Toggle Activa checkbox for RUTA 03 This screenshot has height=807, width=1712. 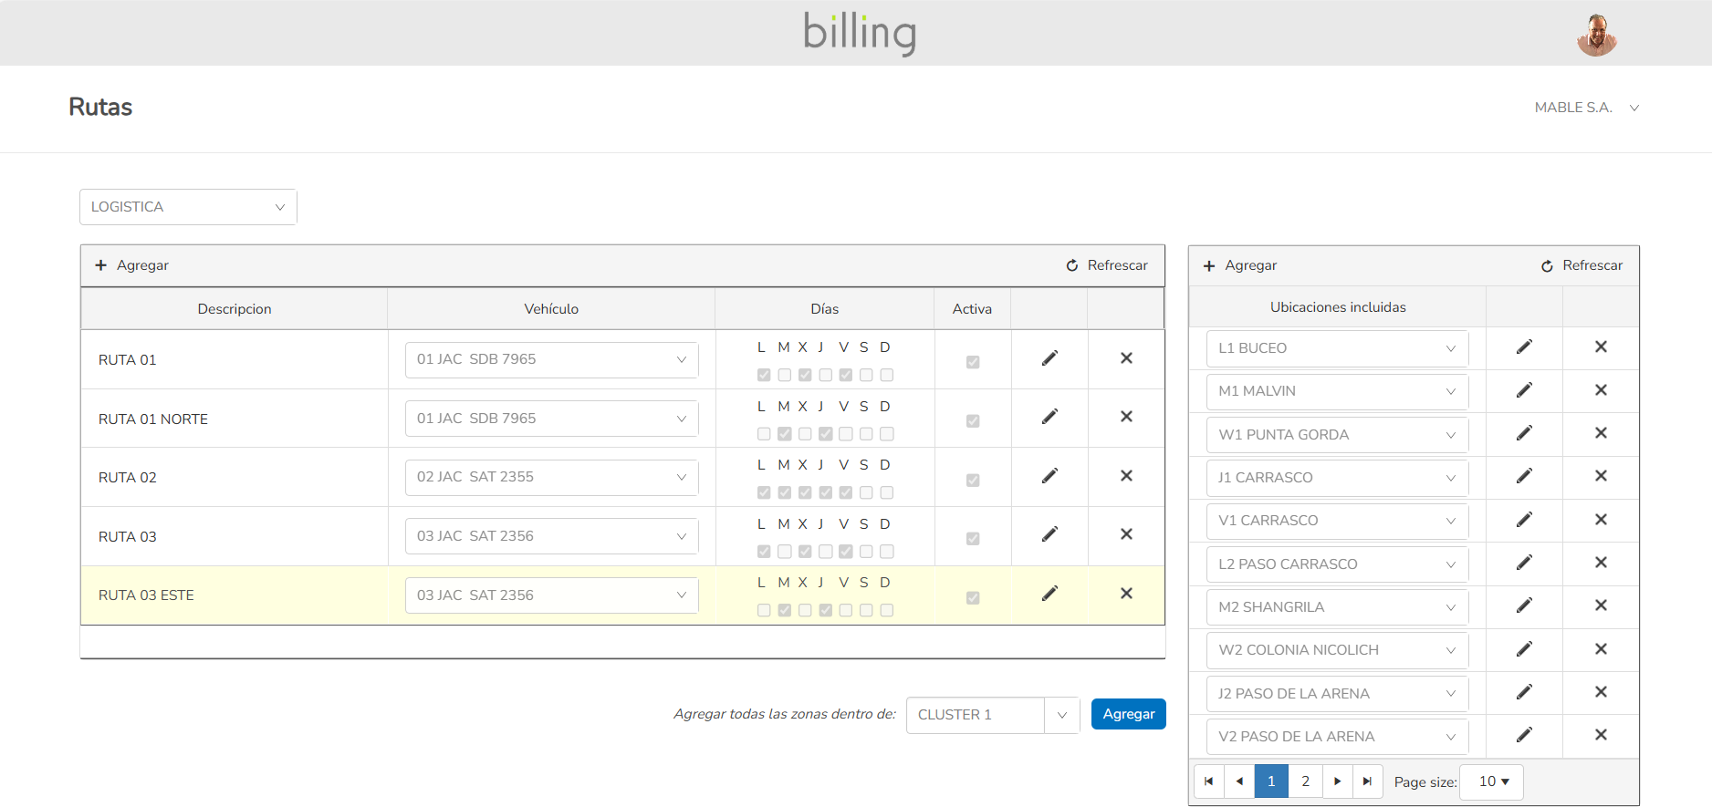973,539
